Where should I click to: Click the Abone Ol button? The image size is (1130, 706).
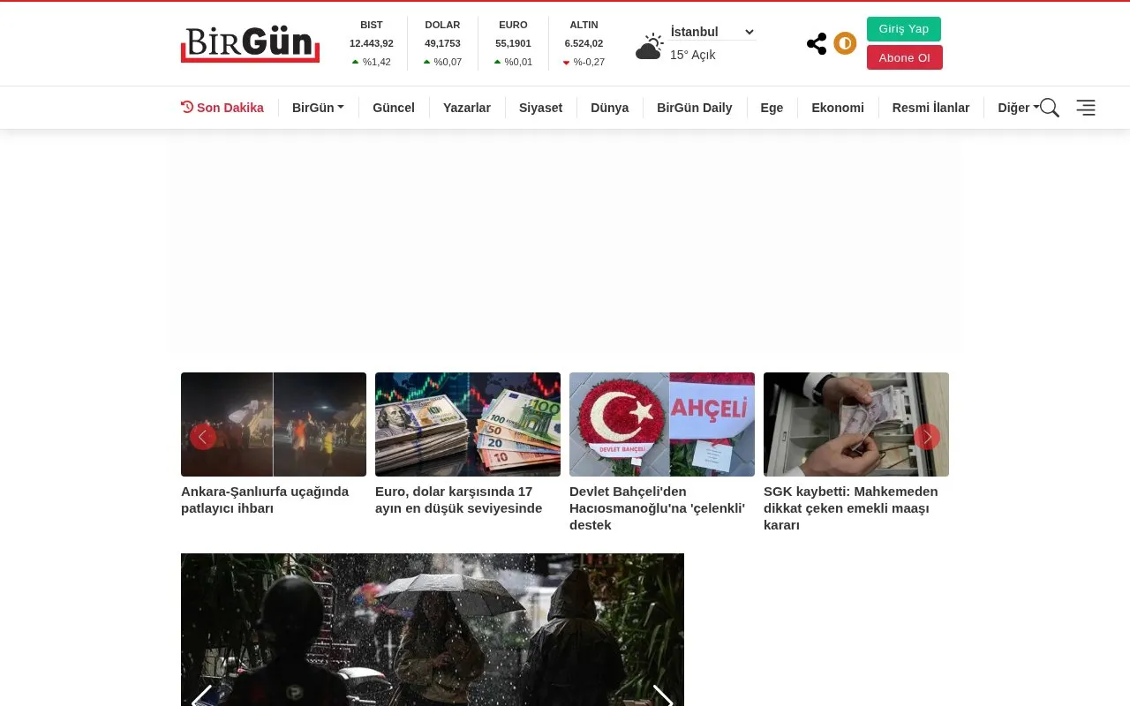(905, 57)
